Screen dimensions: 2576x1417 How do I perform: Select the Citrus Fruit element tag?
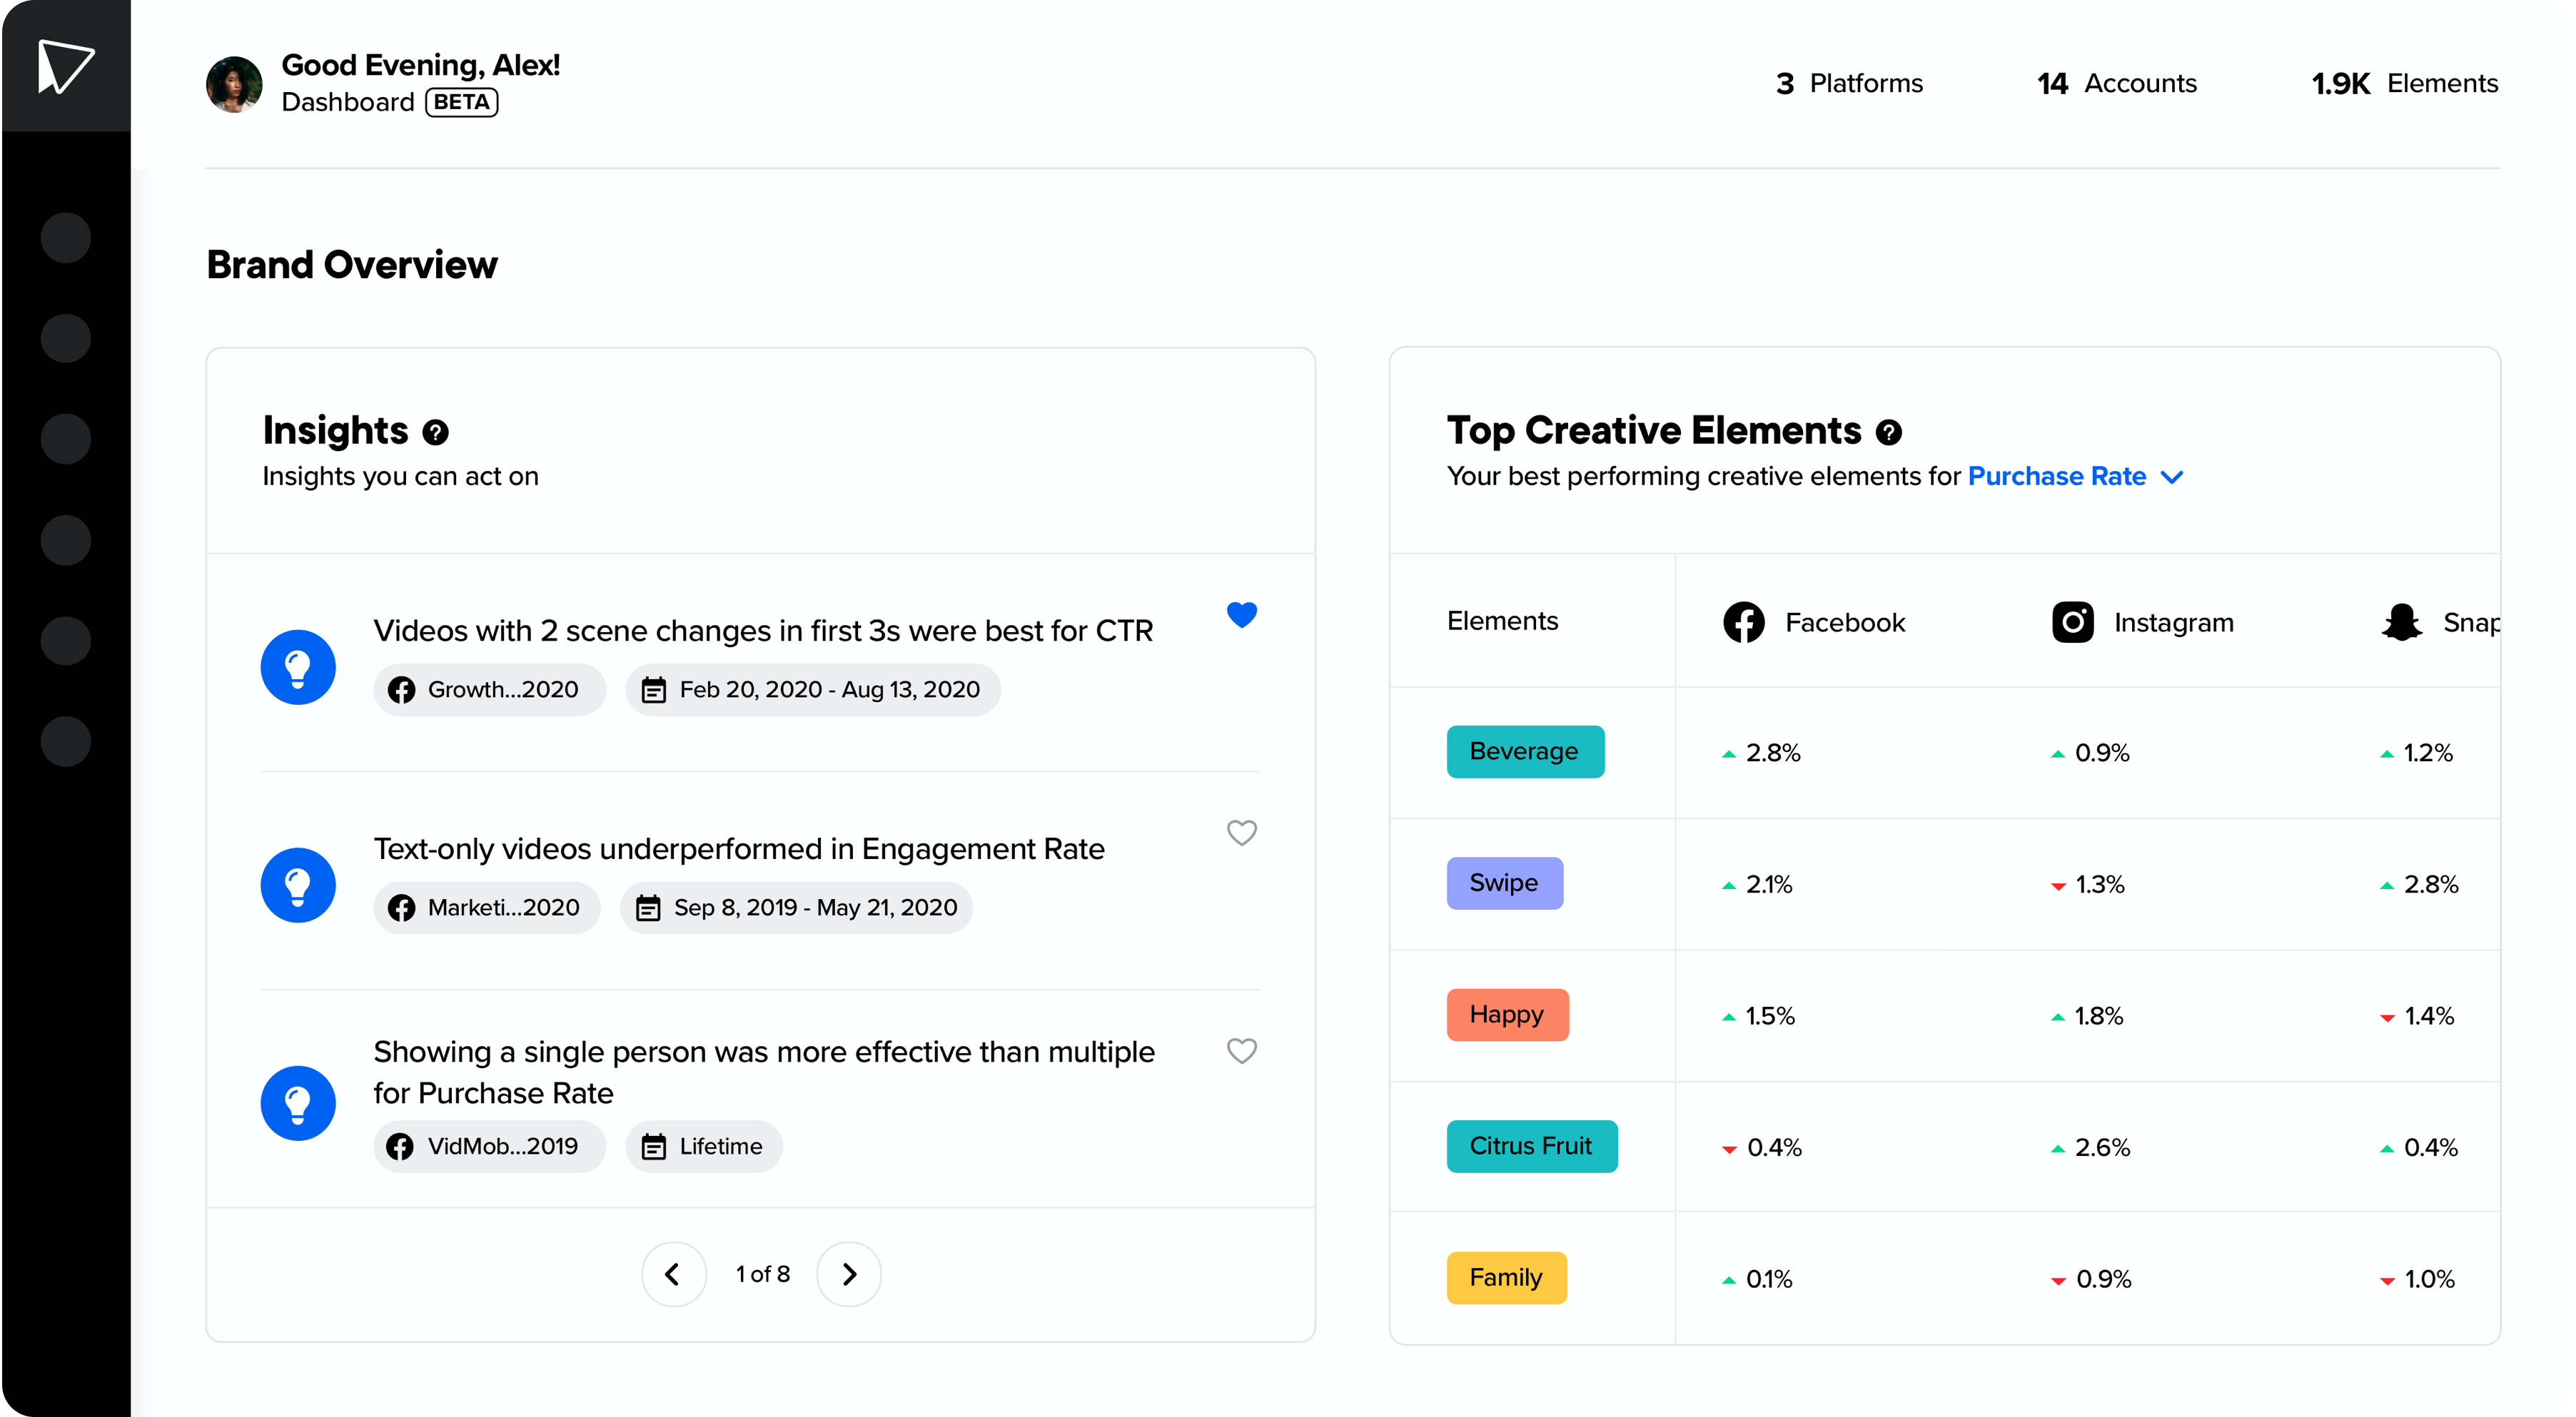[1532, 1146]
